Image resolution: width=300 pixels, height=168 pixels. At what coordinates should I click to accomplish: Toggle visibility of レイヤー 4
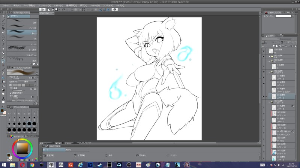point(264,77)
